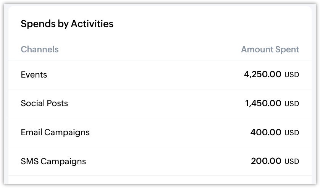Click the 200.00 SMS Campaigns amount
Image resolution: width=320 pixels, height=188 pixels.
click(x=266, y=161)
